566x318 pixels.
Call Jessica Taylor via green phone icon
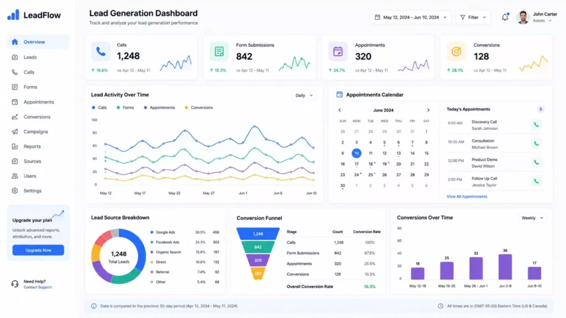point(536,181)
